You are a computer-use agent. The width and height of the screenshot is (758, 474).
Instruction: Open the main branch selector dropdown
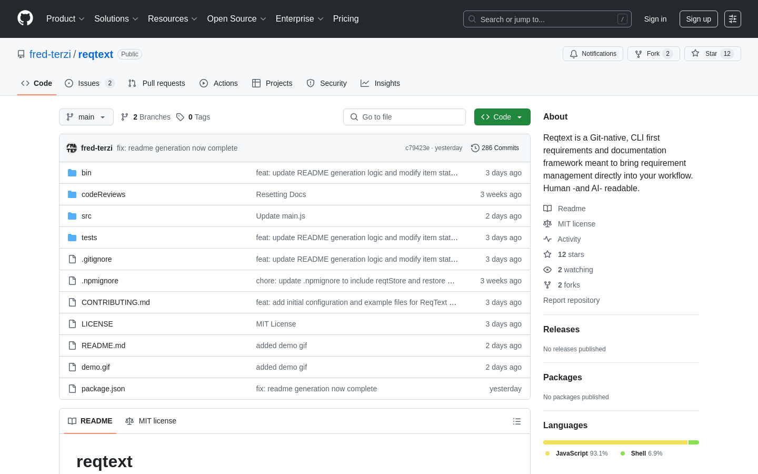[86, 117]
